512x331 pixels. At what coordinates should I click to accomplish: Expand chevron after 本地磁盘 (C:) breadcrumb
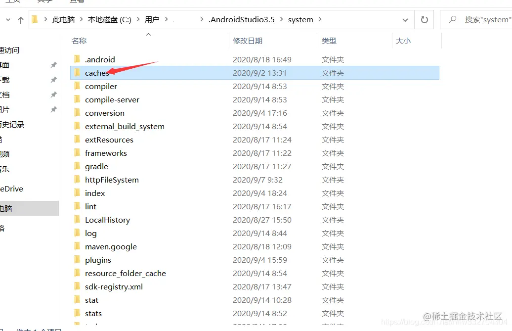[138, 20]
